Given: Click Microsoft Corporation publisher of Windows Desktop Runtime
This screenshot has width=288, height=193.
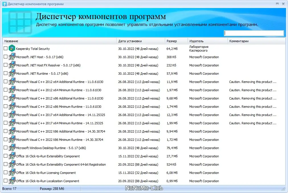Looking at the screenshot, I should tap(204, 148).
